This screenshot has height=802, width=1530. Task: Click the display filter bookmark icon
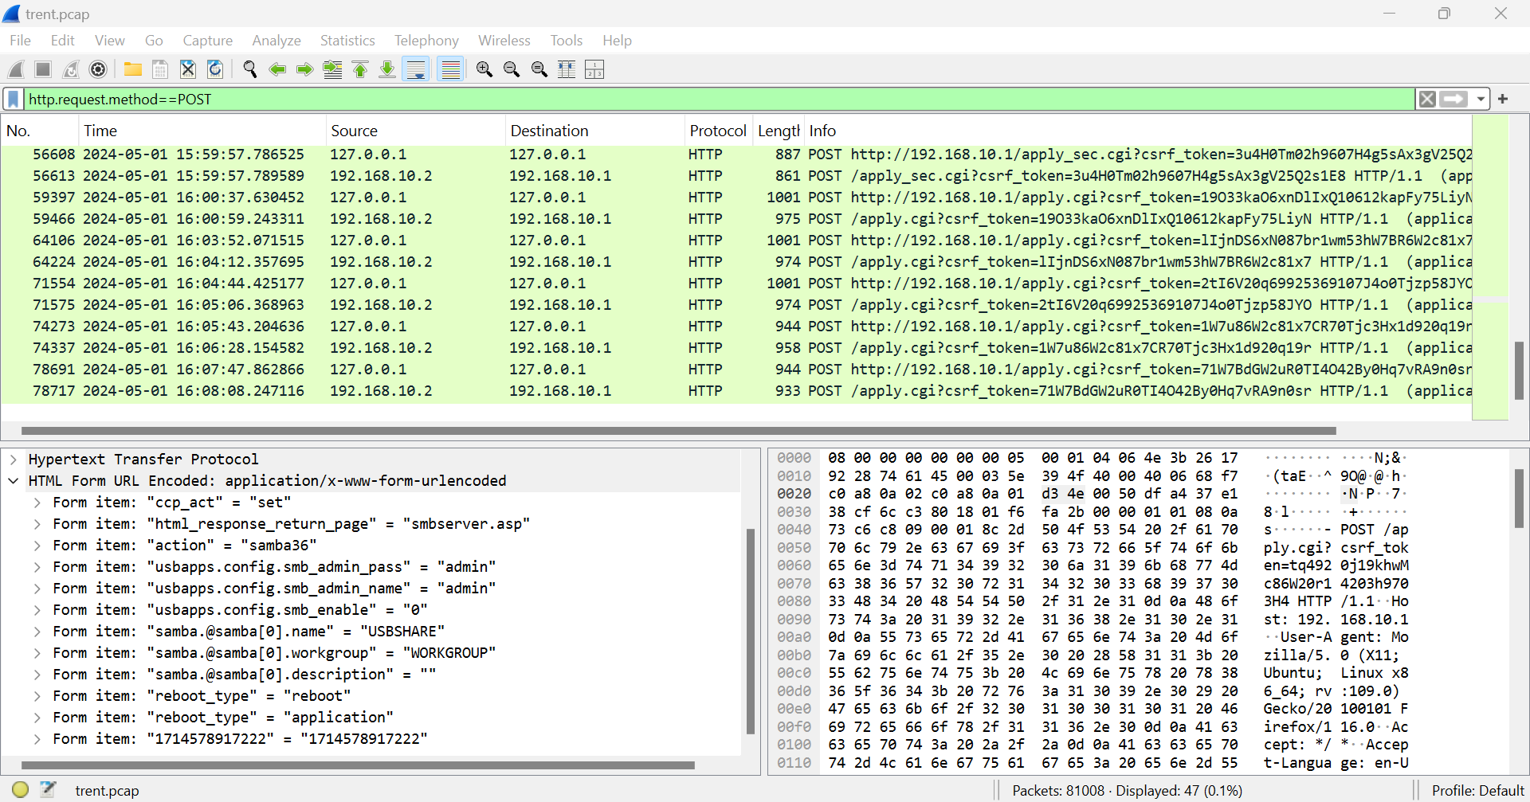(13, 99)
